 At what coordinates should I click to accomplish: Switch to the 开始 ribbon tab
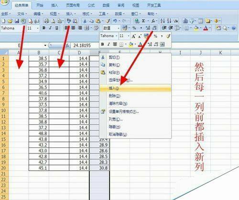tap(40, 5)
